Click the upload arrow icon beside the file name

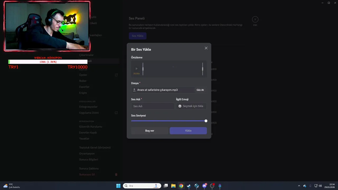pos(134,90)
